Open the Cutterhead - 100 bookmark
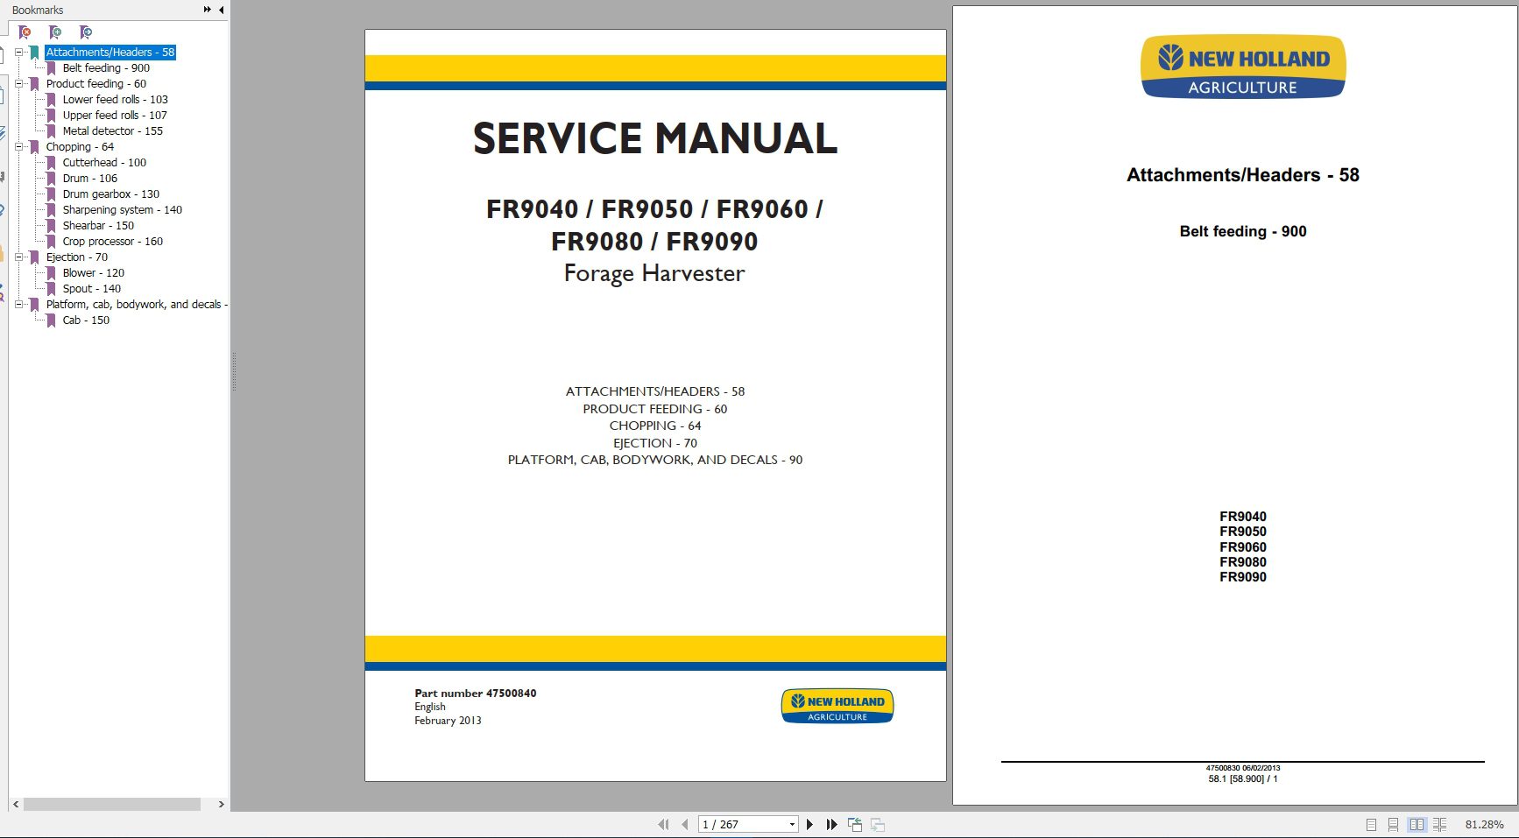The width and height of the screenshot is (1519, 838). tap(104, 163)
